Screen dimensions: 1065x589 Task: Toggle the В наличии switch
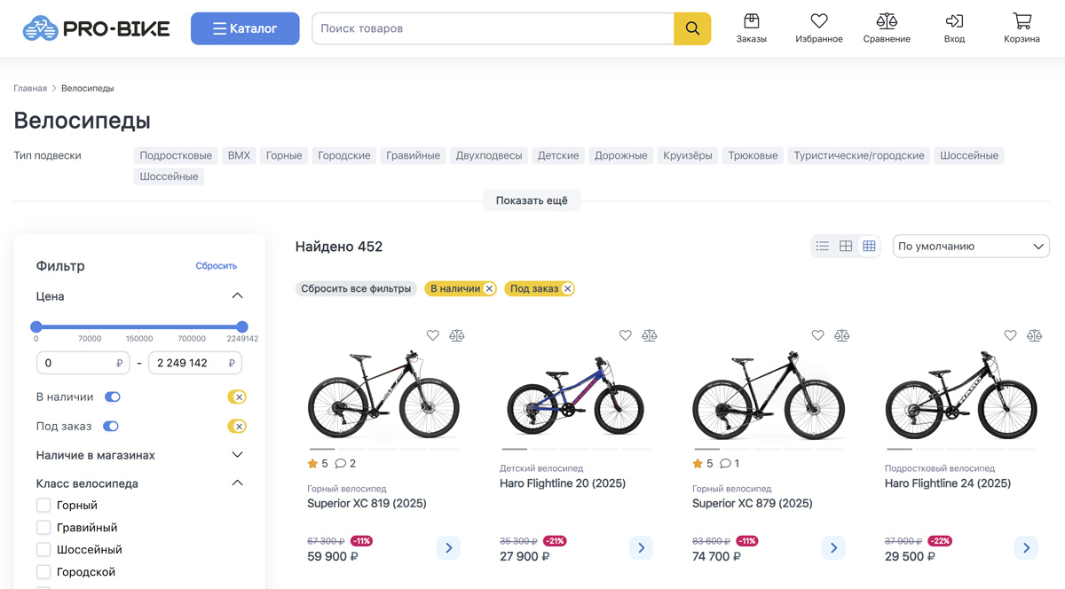click(x=113, y=397)
